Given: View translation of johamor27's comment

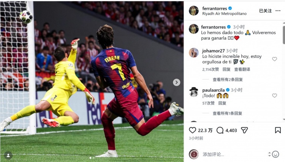Looking at the screenshot, I should click(242, 69).
